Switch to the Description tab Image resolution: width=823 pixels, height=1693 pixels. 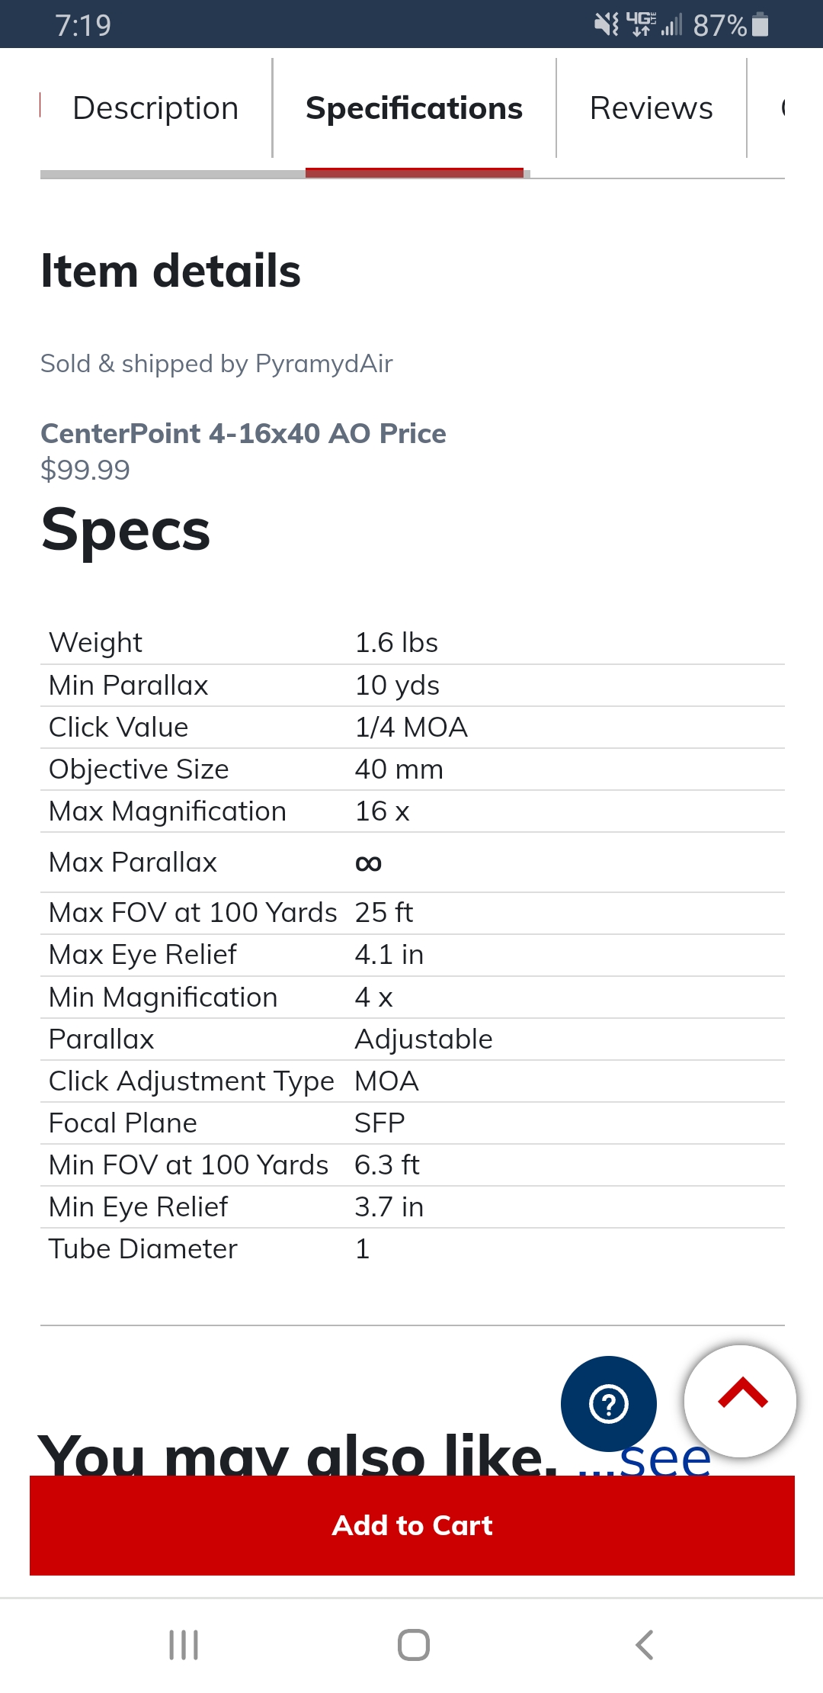155,108
